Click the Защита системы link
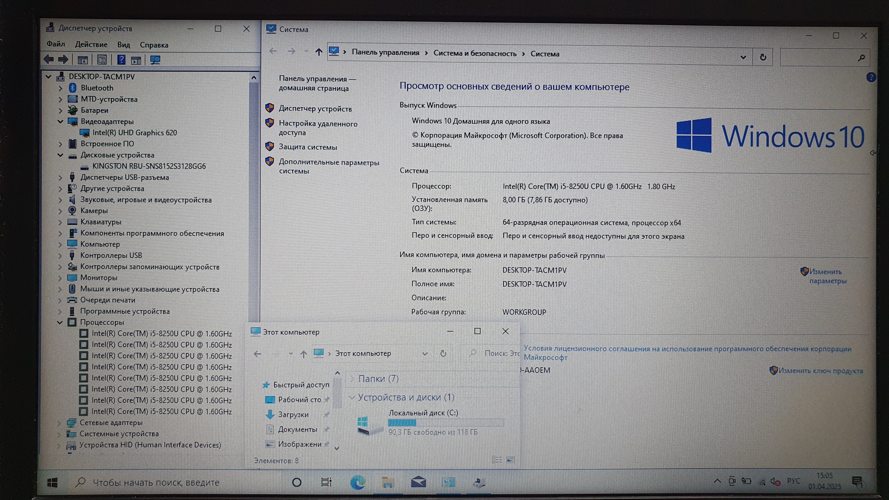 click(x=308, y=147)
